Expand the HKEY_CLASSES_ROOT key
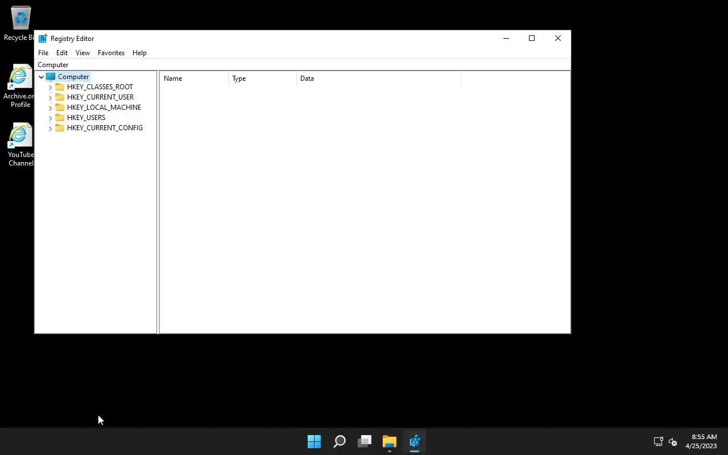Screen dimensions: 728x455 click(50, 87)
